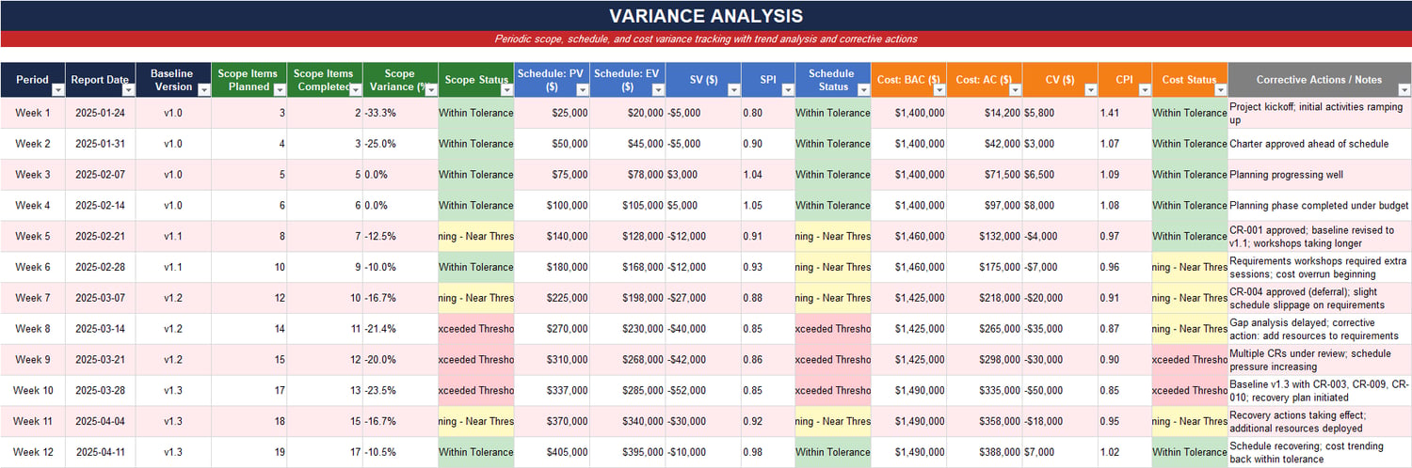
Task: Open the SPI column filter dropdown
Action: [x=787, y=89]
